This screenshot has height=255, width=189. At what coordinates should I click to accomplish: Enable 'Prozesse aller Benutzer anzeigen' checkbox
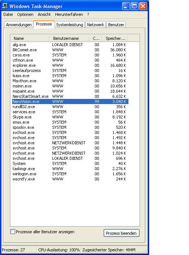[13, 232]
